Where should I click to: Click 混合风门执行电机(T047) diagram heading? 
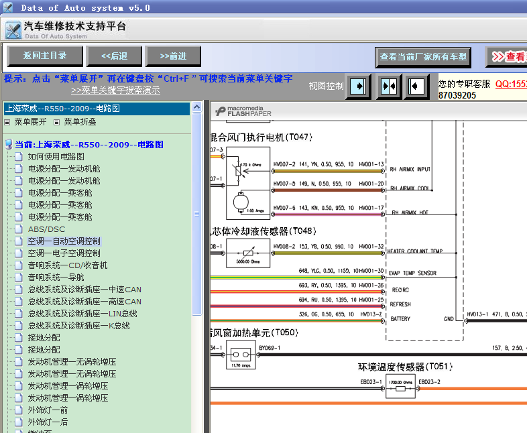click(261, 137)
